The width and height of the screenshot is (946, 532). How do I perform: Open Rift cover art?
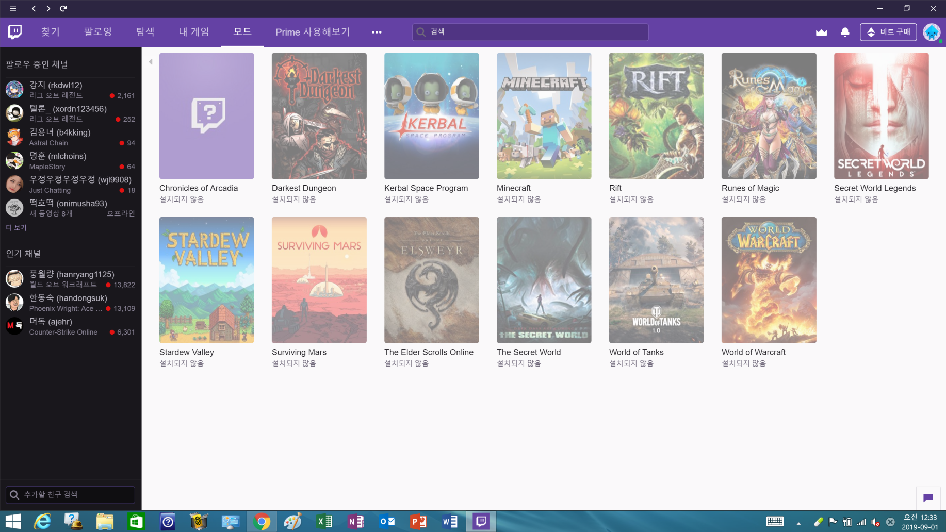[x=656, y=116]
